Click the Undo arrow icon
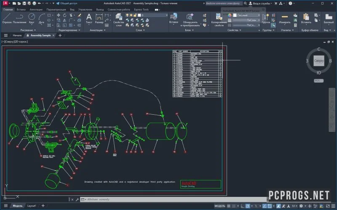 (x=39, y=3)
